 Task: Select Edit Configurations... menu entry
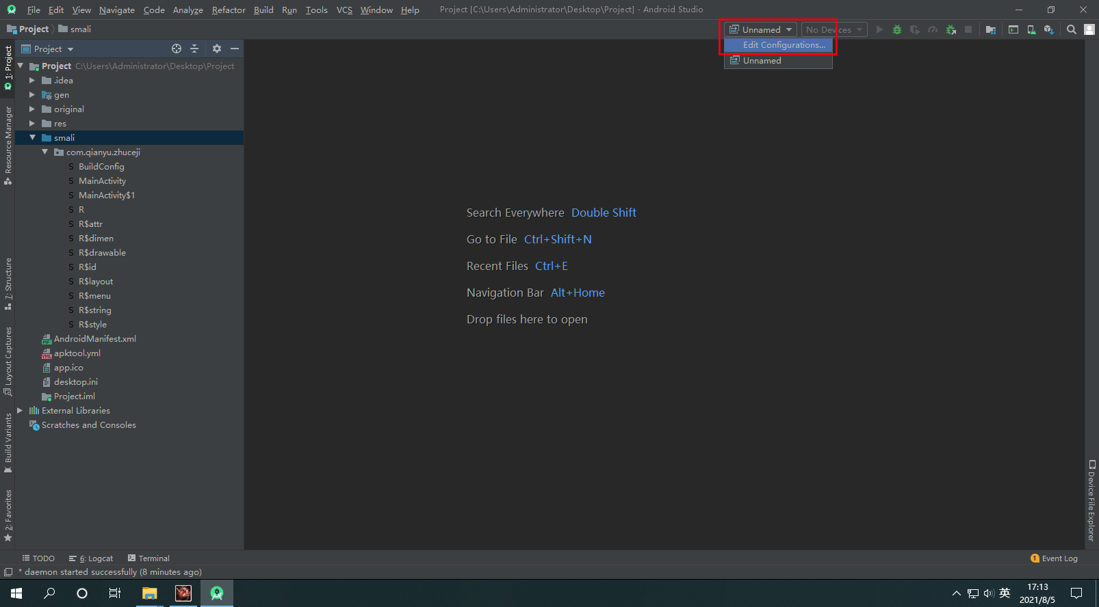(778, 45)
